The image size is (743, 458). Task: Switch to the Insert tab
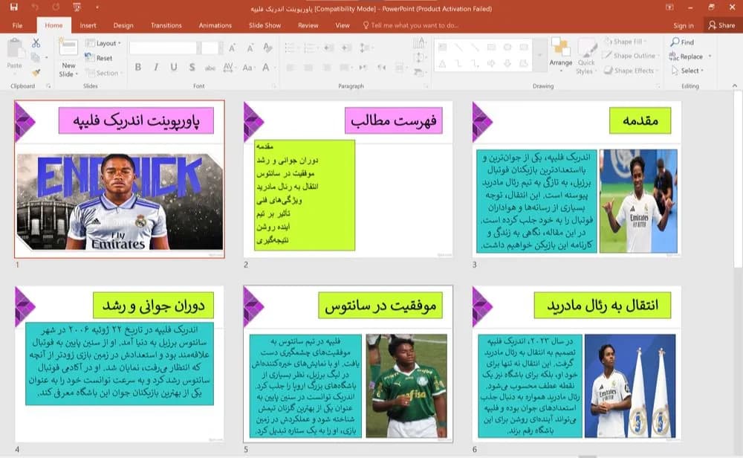[x=88, y=25]
